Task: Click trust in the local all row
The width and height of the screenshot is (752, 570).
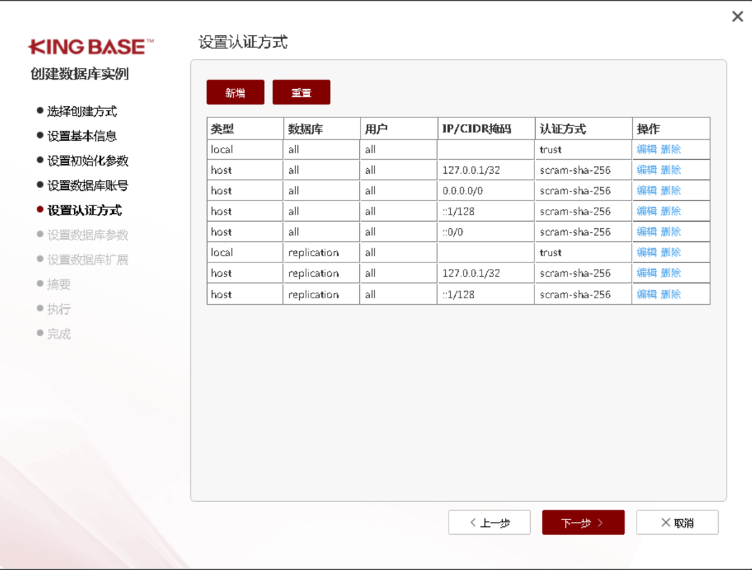Action: tap(550, 150)
